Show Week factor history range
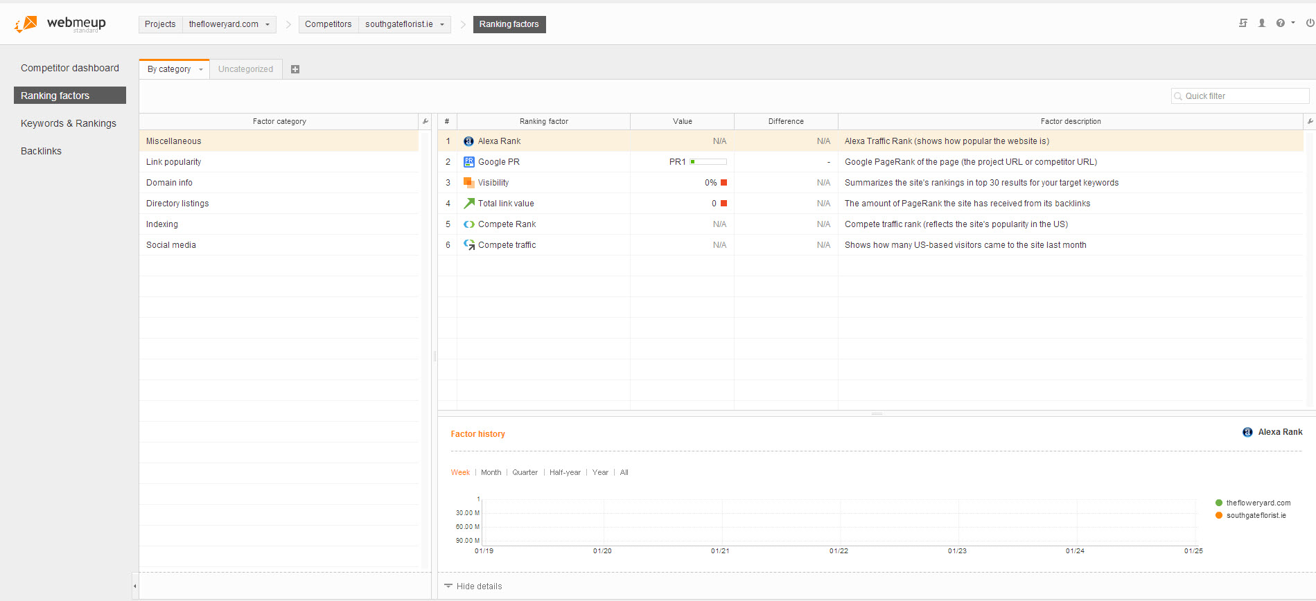Viewport: 1316px width, 601px height. pyautogui.click(x=460, y=472)
